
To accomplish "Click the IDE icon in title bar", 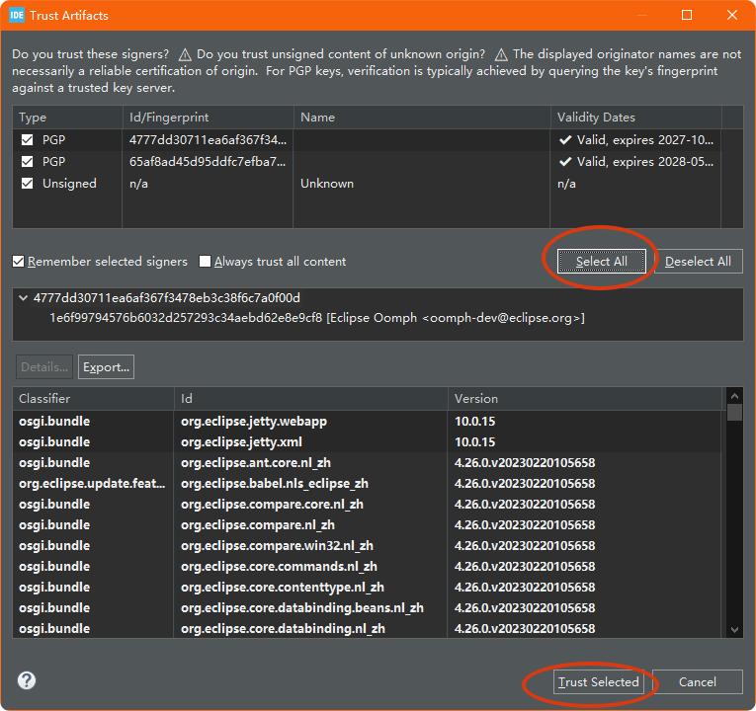I will pos(17,15).
